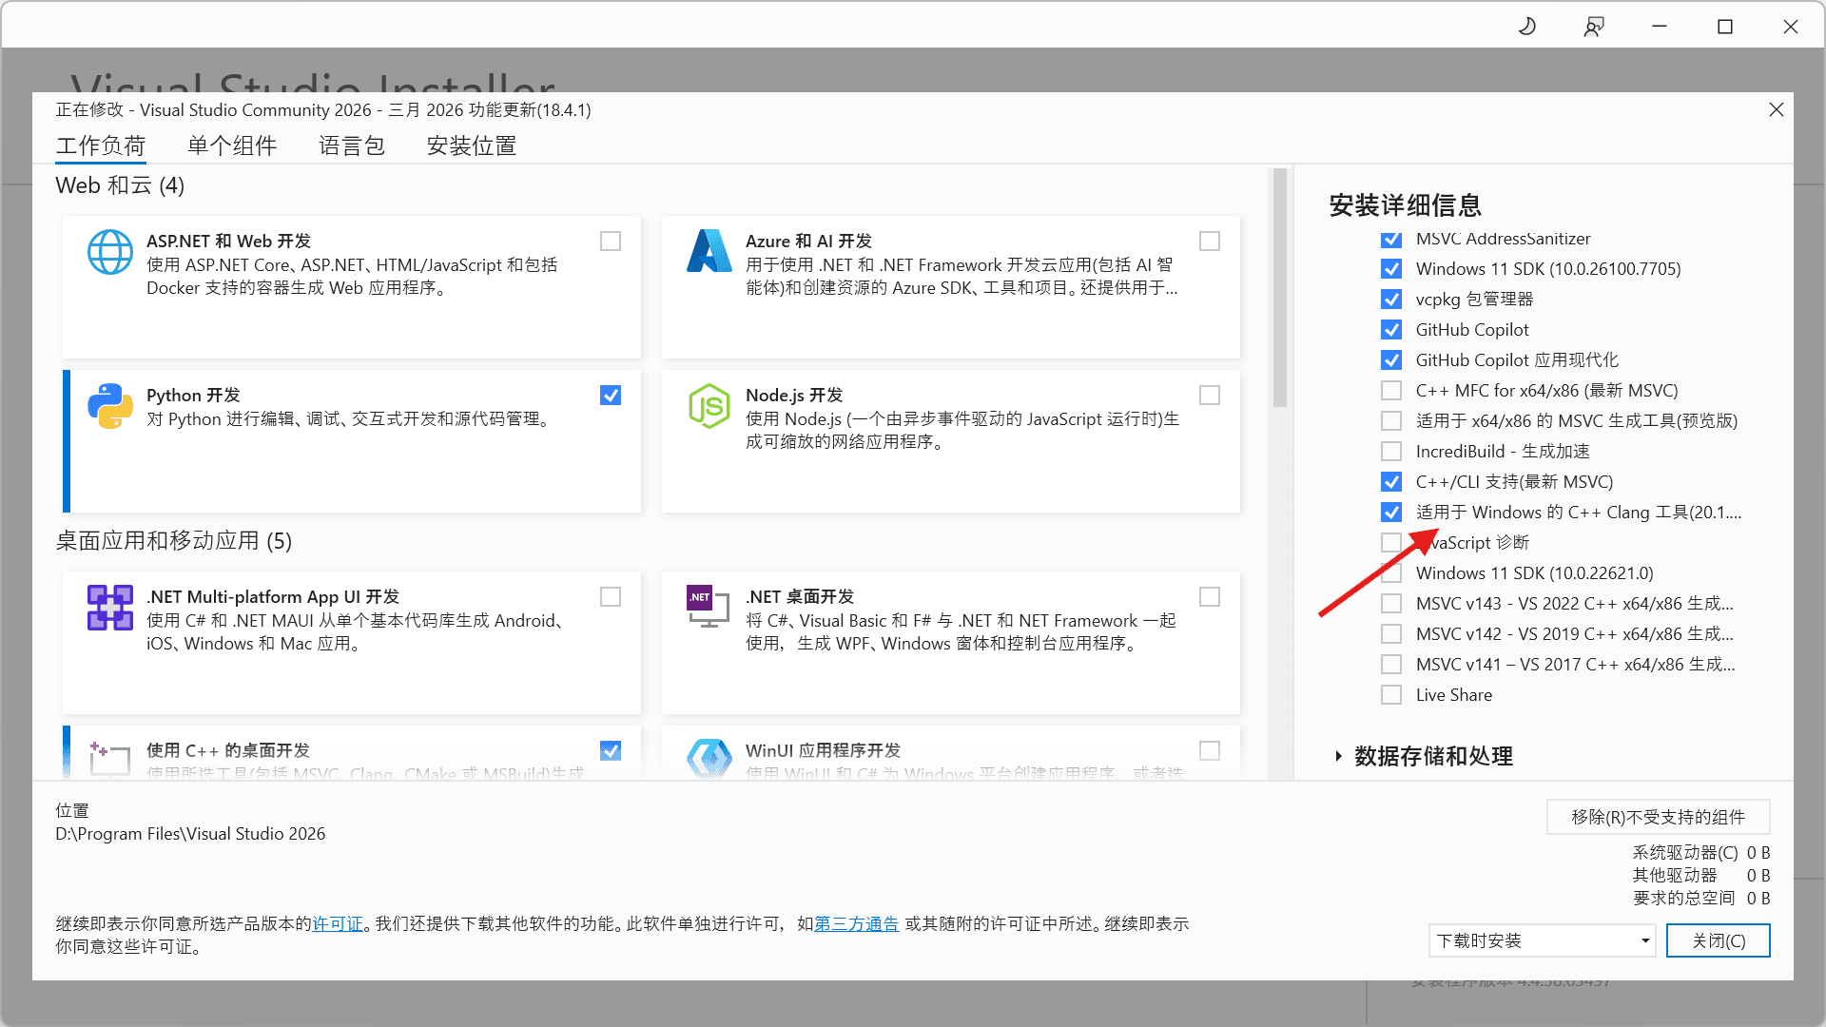Switch to the 单个组件 tab
This screenshot has height=1027, width=1826.
point(232,145)
